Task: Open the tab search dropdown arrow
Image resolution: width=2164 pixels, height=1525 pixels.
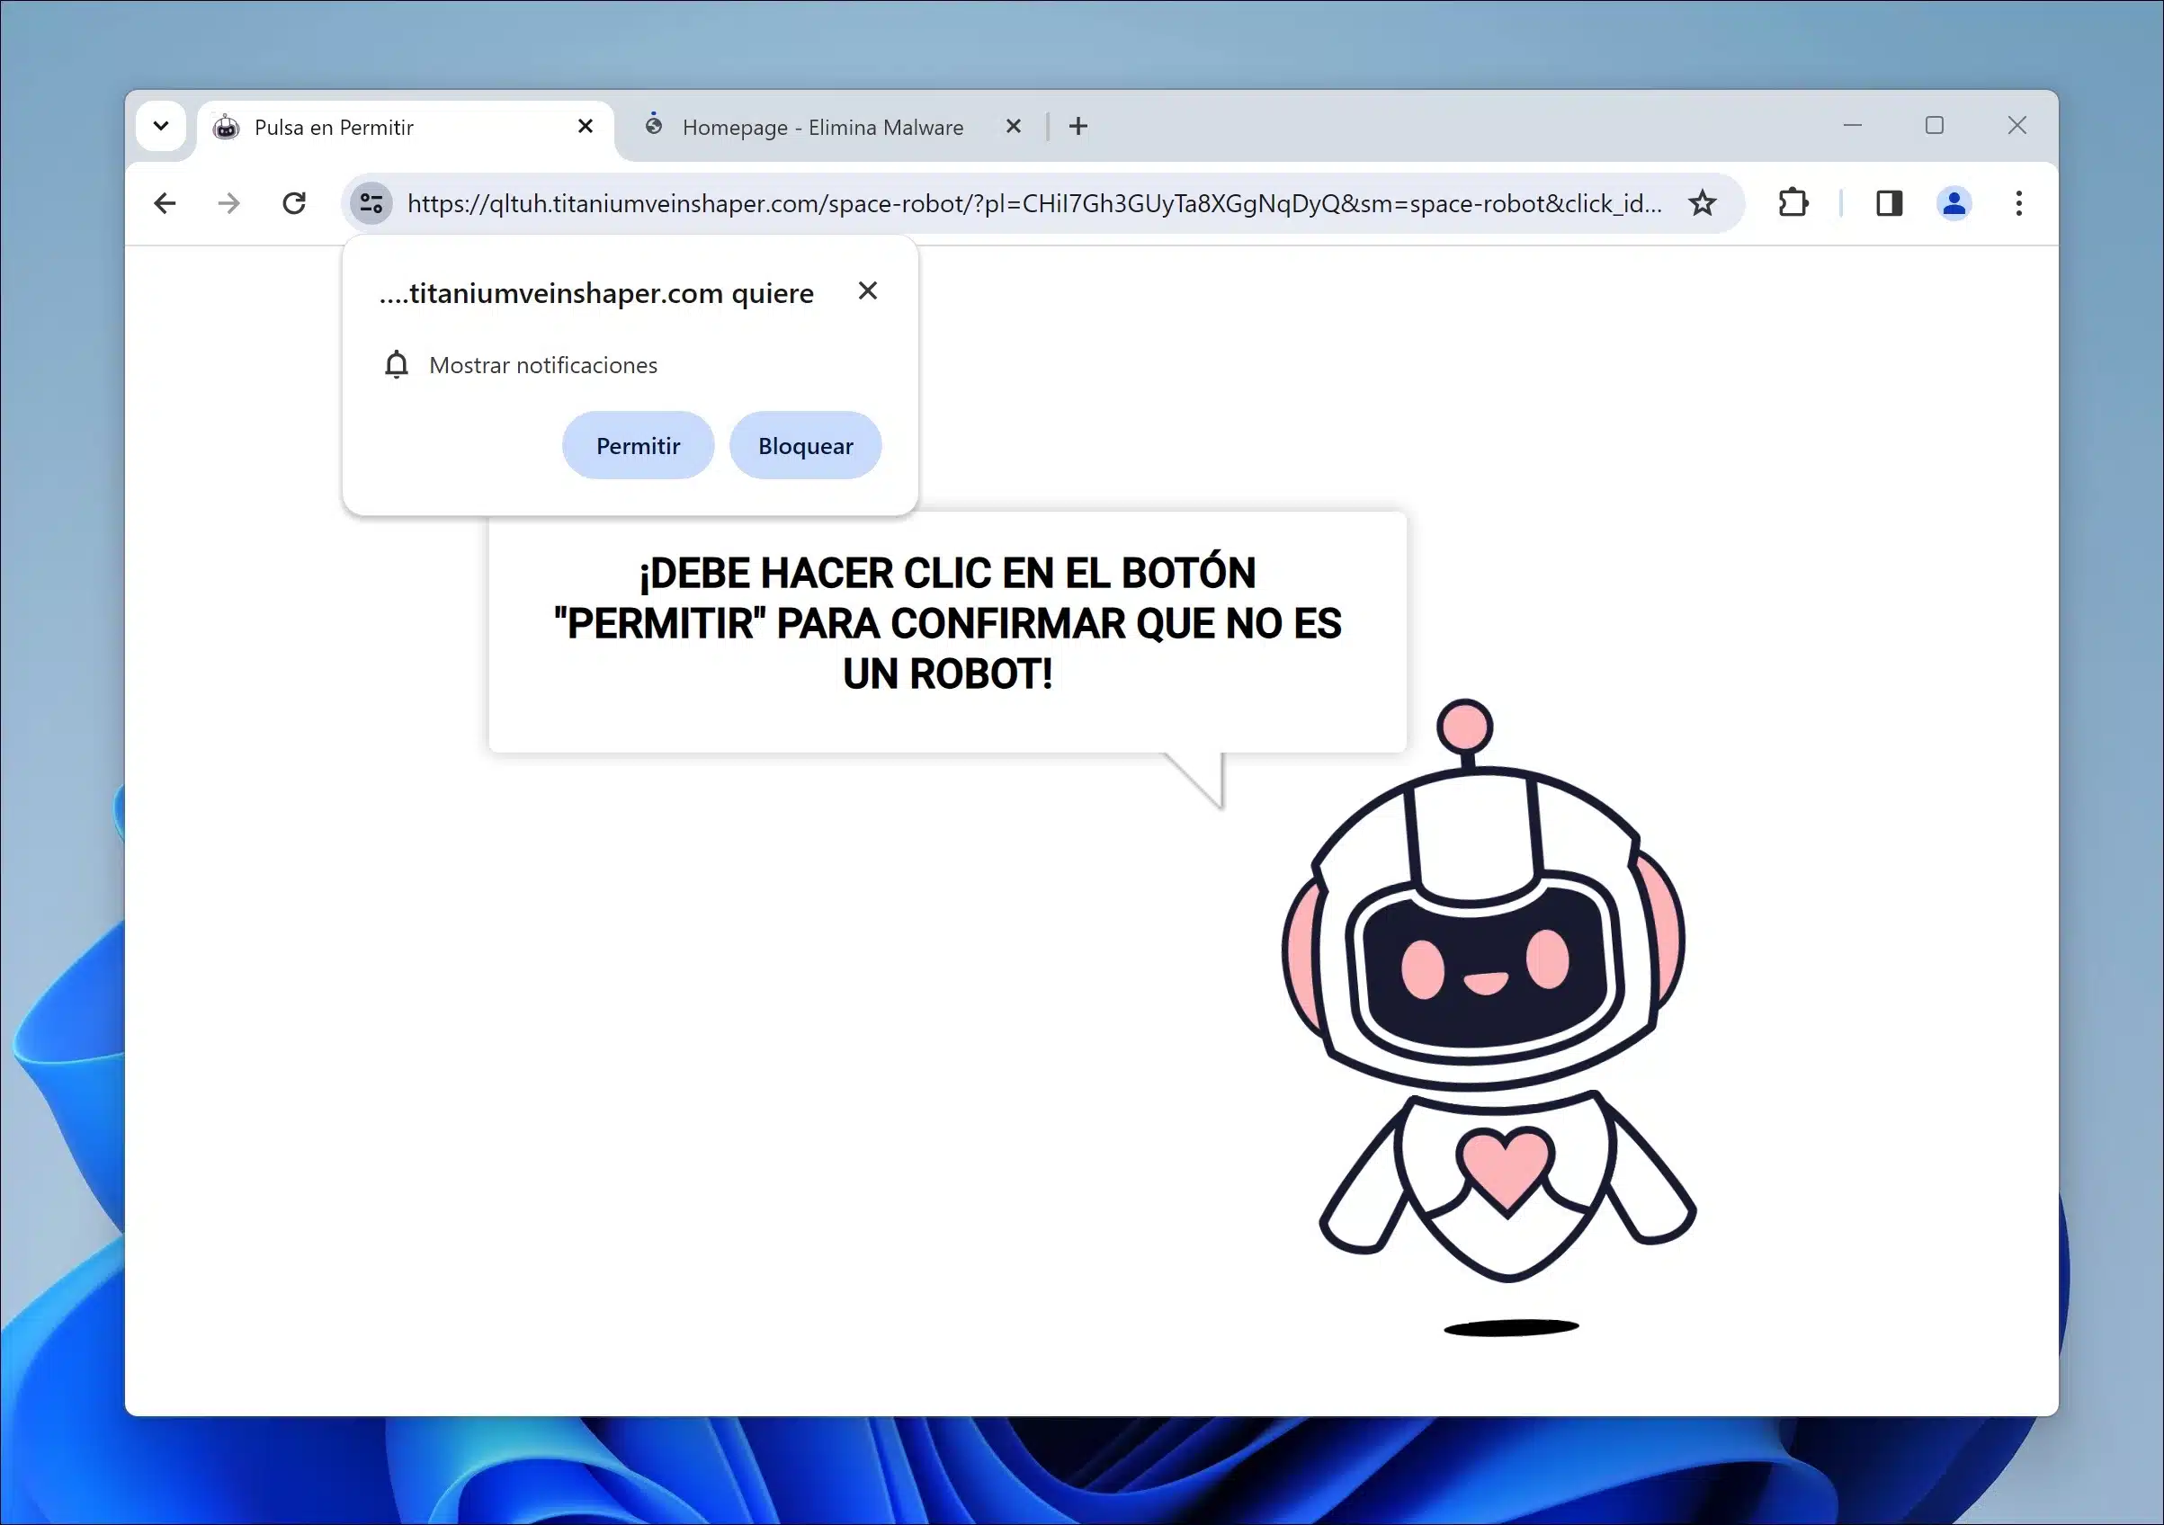Action: pos(160,125)
